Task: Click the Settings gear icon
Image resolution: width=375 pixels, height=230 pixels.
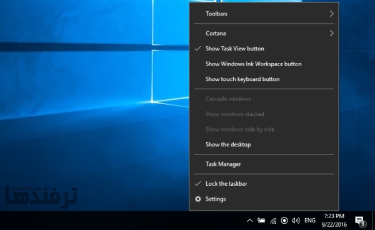Action: tap(197, 199)
